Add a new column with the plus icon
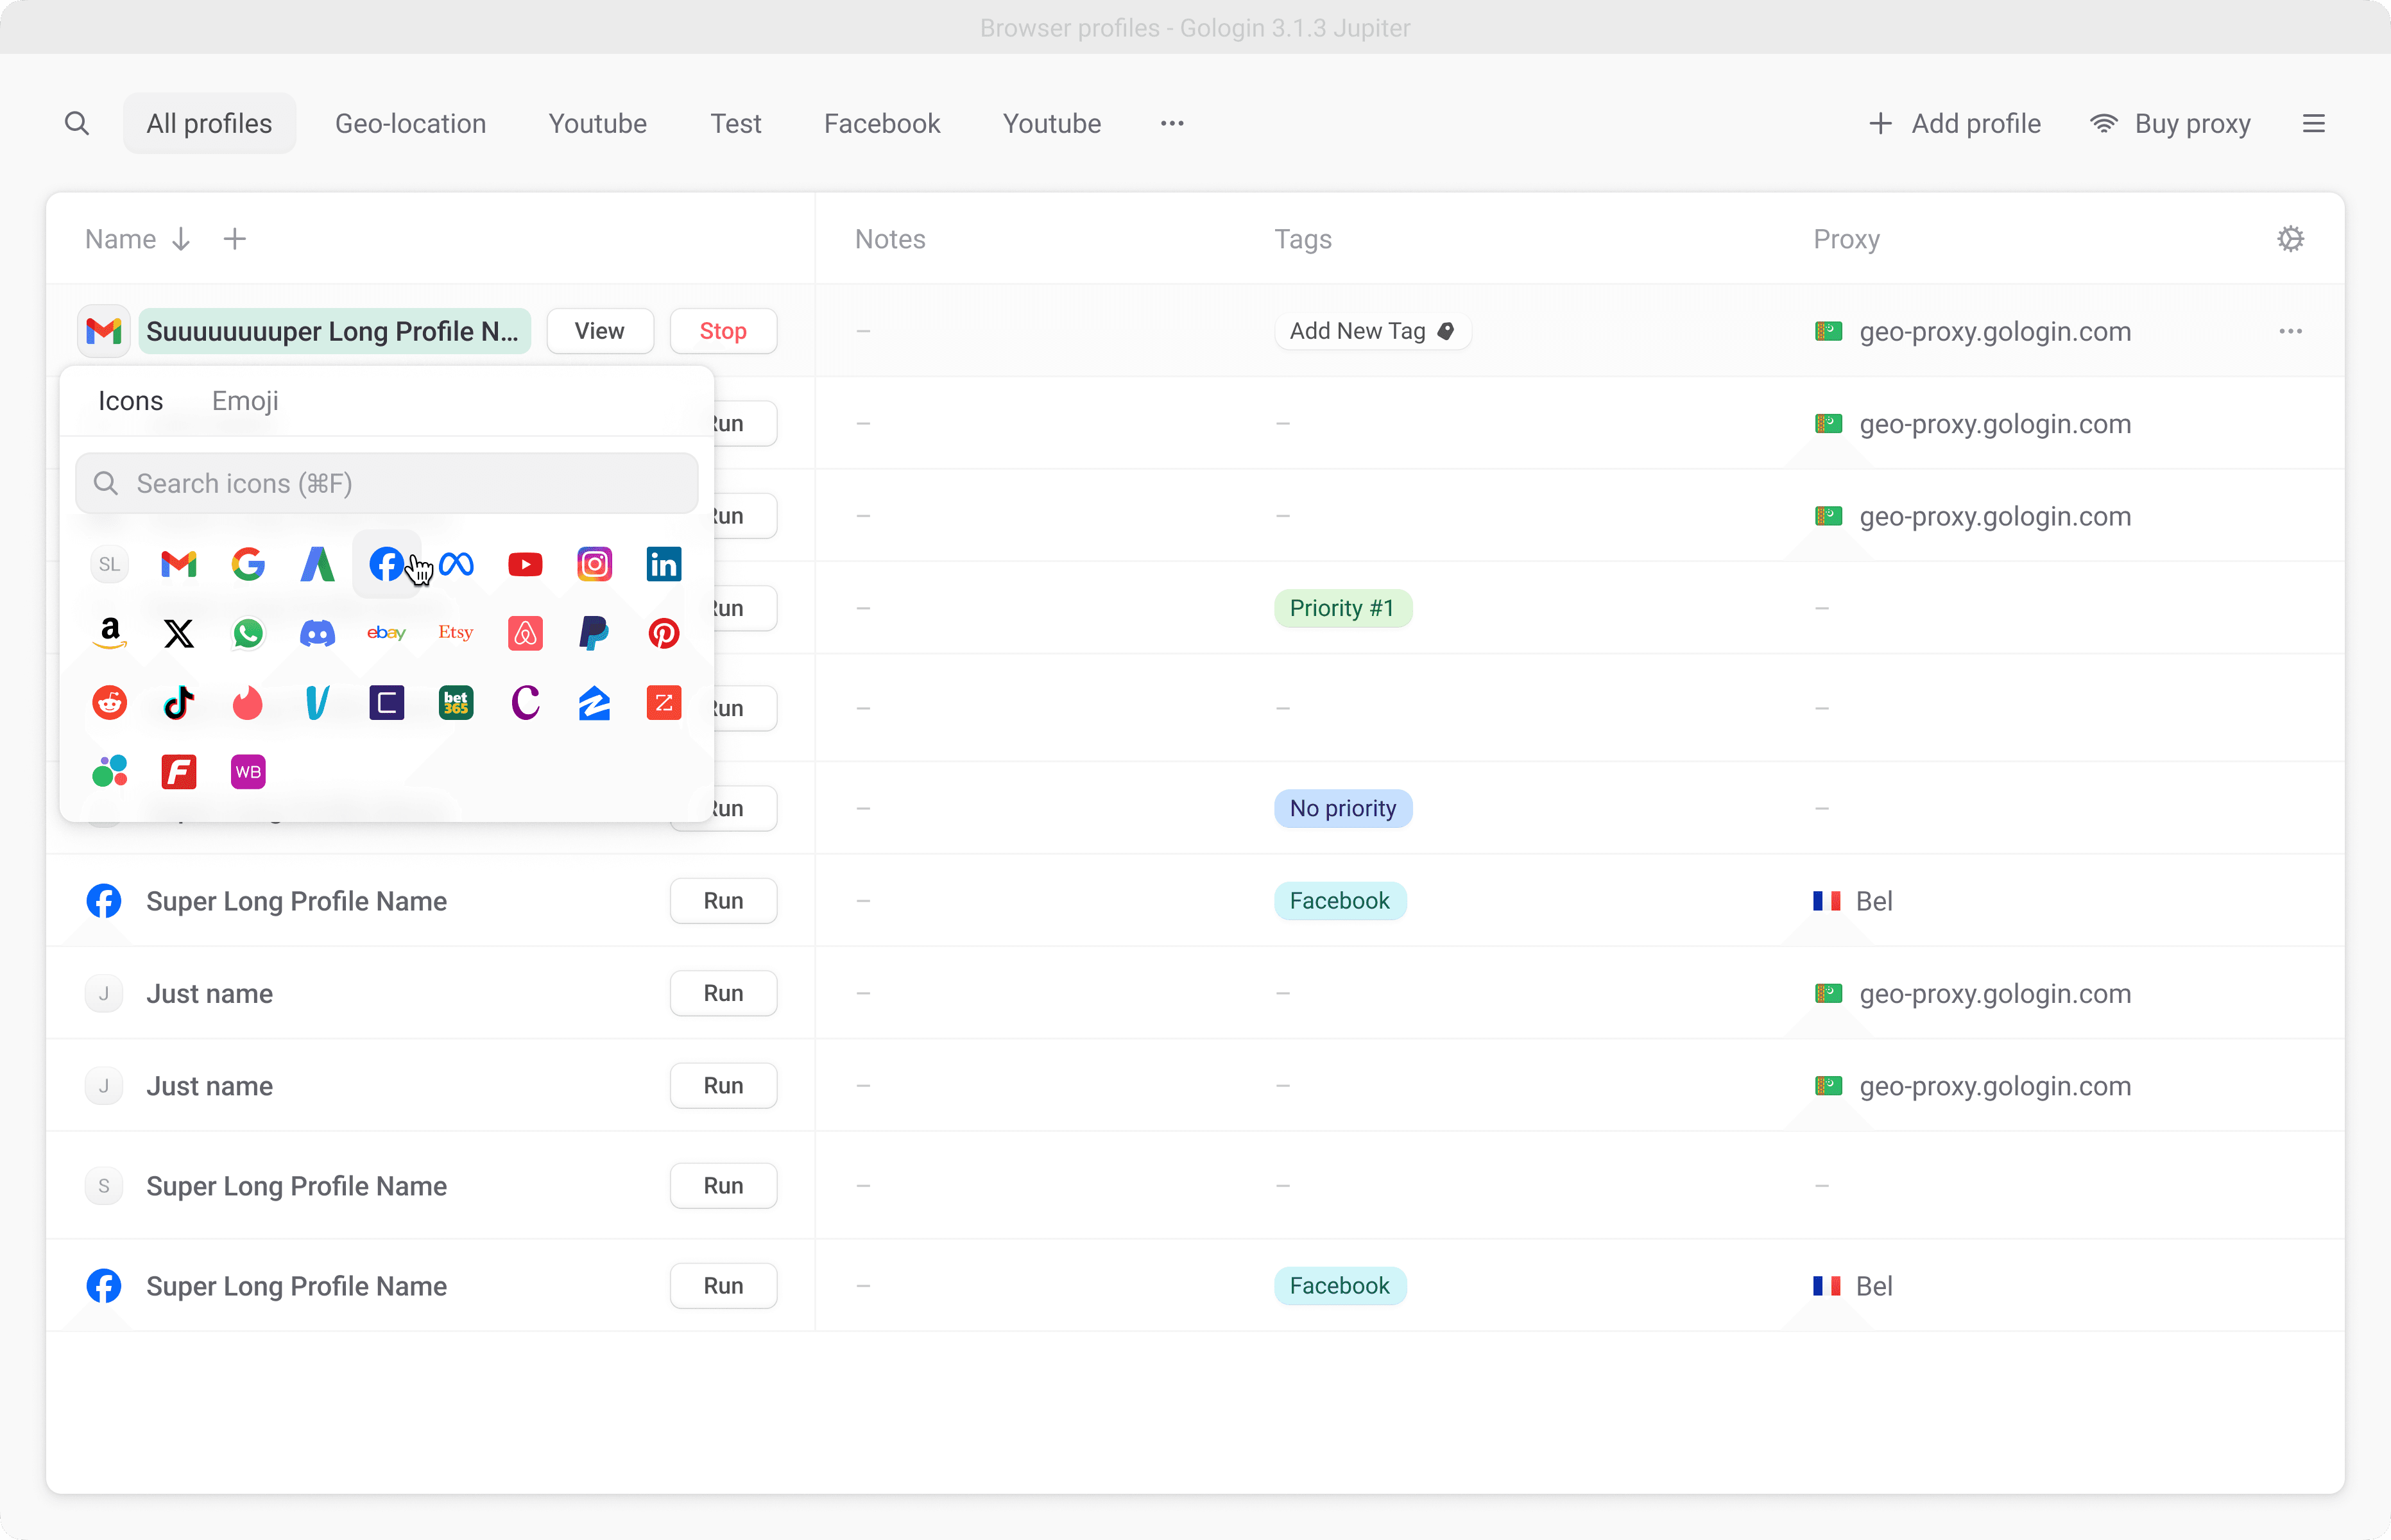The image size is (2391, 1540). pyautogui.click(x=235, y=239)
